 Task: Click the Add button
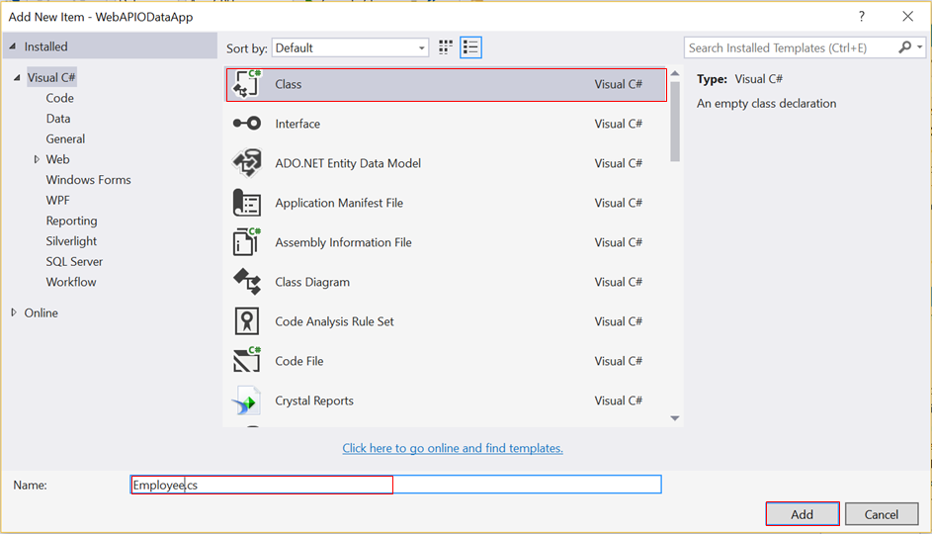tap(802, 514)
